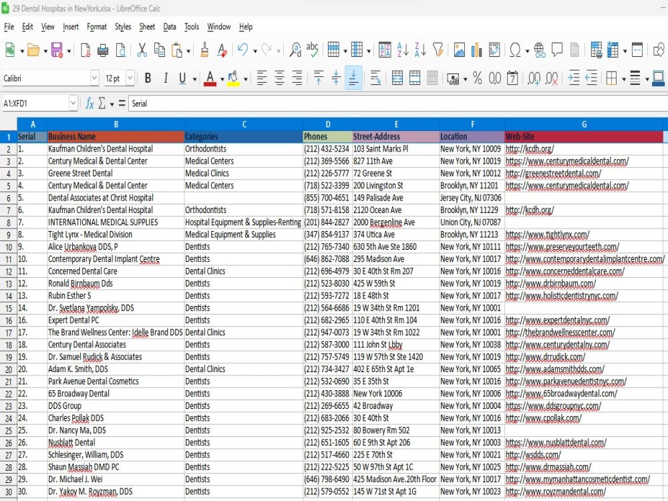Click the Sum button in formula bar
668x501 pixels.
click(102, 104)
